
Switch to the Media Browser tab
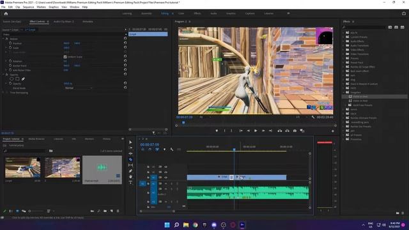(36, 139)
